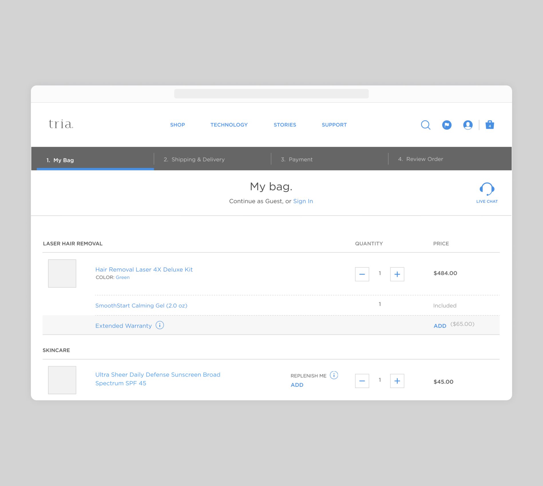Open the user account icon
Screen dimensions: 543x486
click(x=468, y=125)
